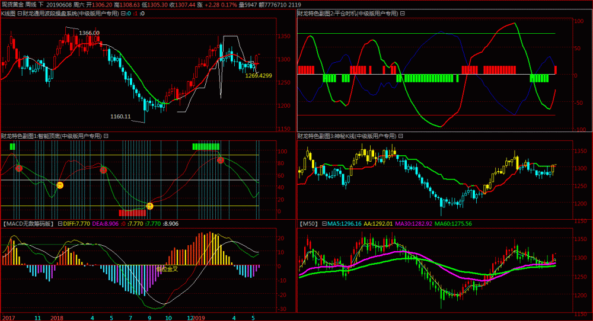The height and width of the screenshot is (321, 593).
Task: Click the 1160.11 low price label
Action: coord(120,116)
